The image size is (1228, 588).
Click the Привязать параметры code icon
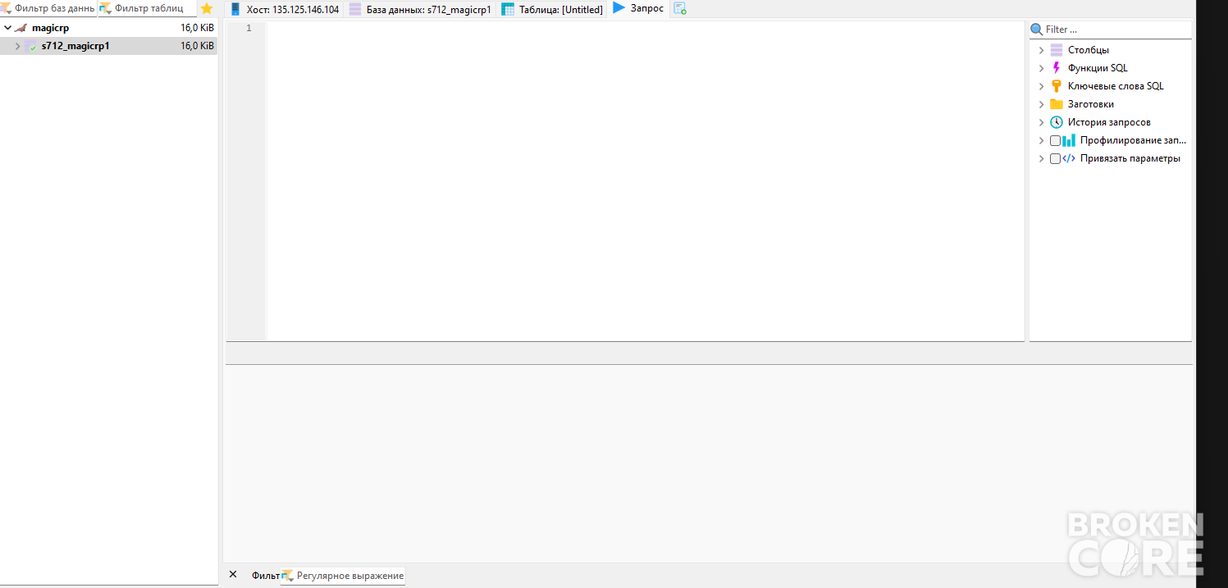click(1069, 158)
